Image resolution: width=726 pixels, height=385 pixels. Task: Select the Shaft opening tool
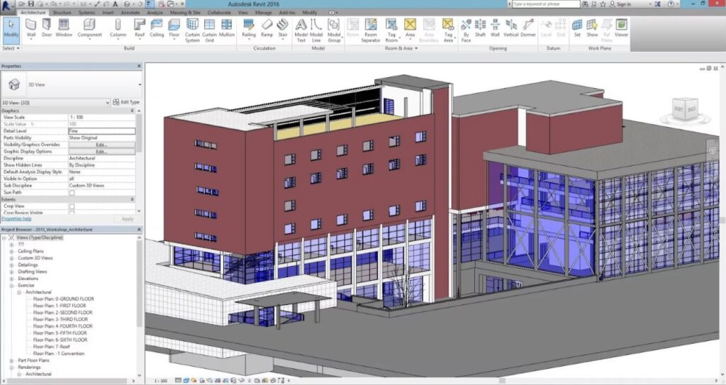coord(480,29)
